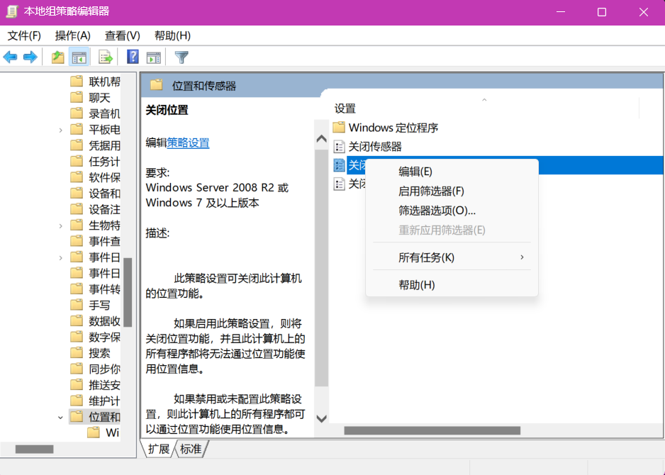Click the tree pane vertical scrollbar thumb
The height and width of the screenshot is (475, 665).
(x=128, y=292)
